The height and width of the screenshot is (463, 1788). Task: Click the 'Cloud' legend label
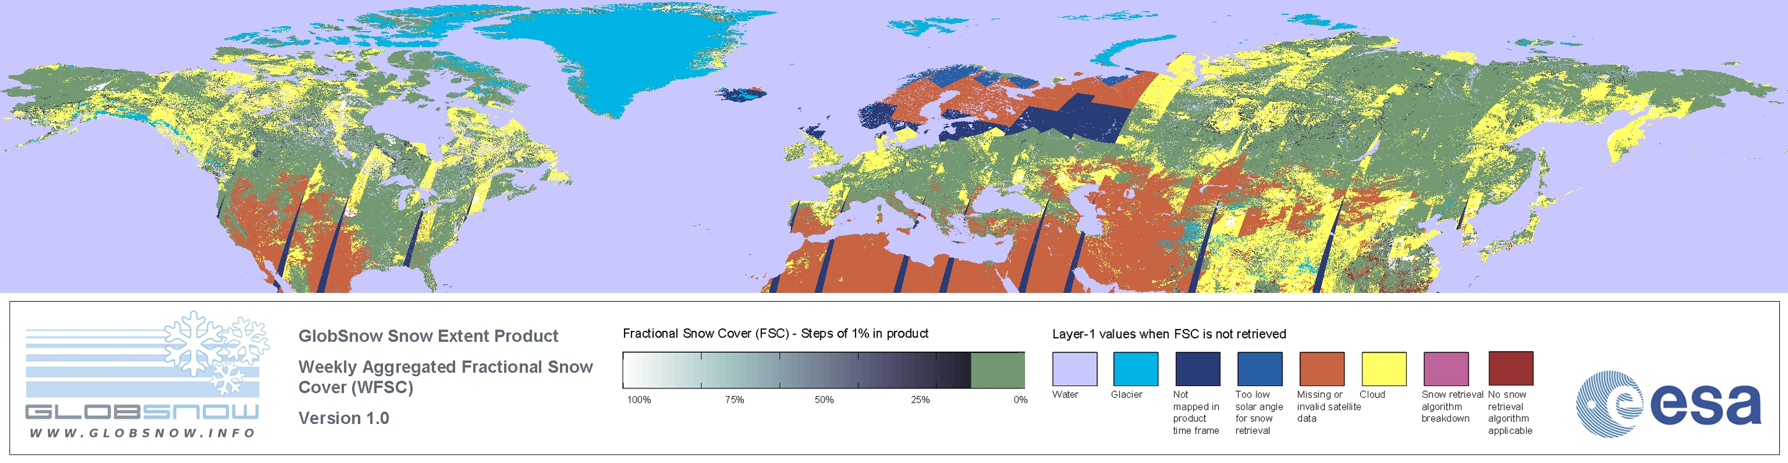[1372, 394]
